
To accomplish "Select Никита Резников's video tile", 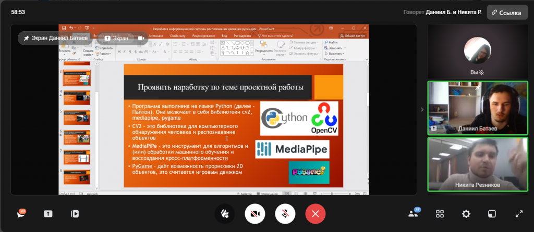I will 478,164.
